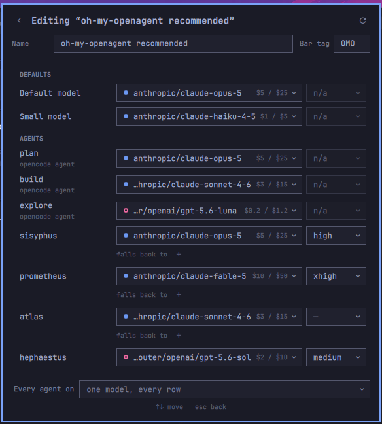Change sisyphus effort from high

[x=336, y=236]
